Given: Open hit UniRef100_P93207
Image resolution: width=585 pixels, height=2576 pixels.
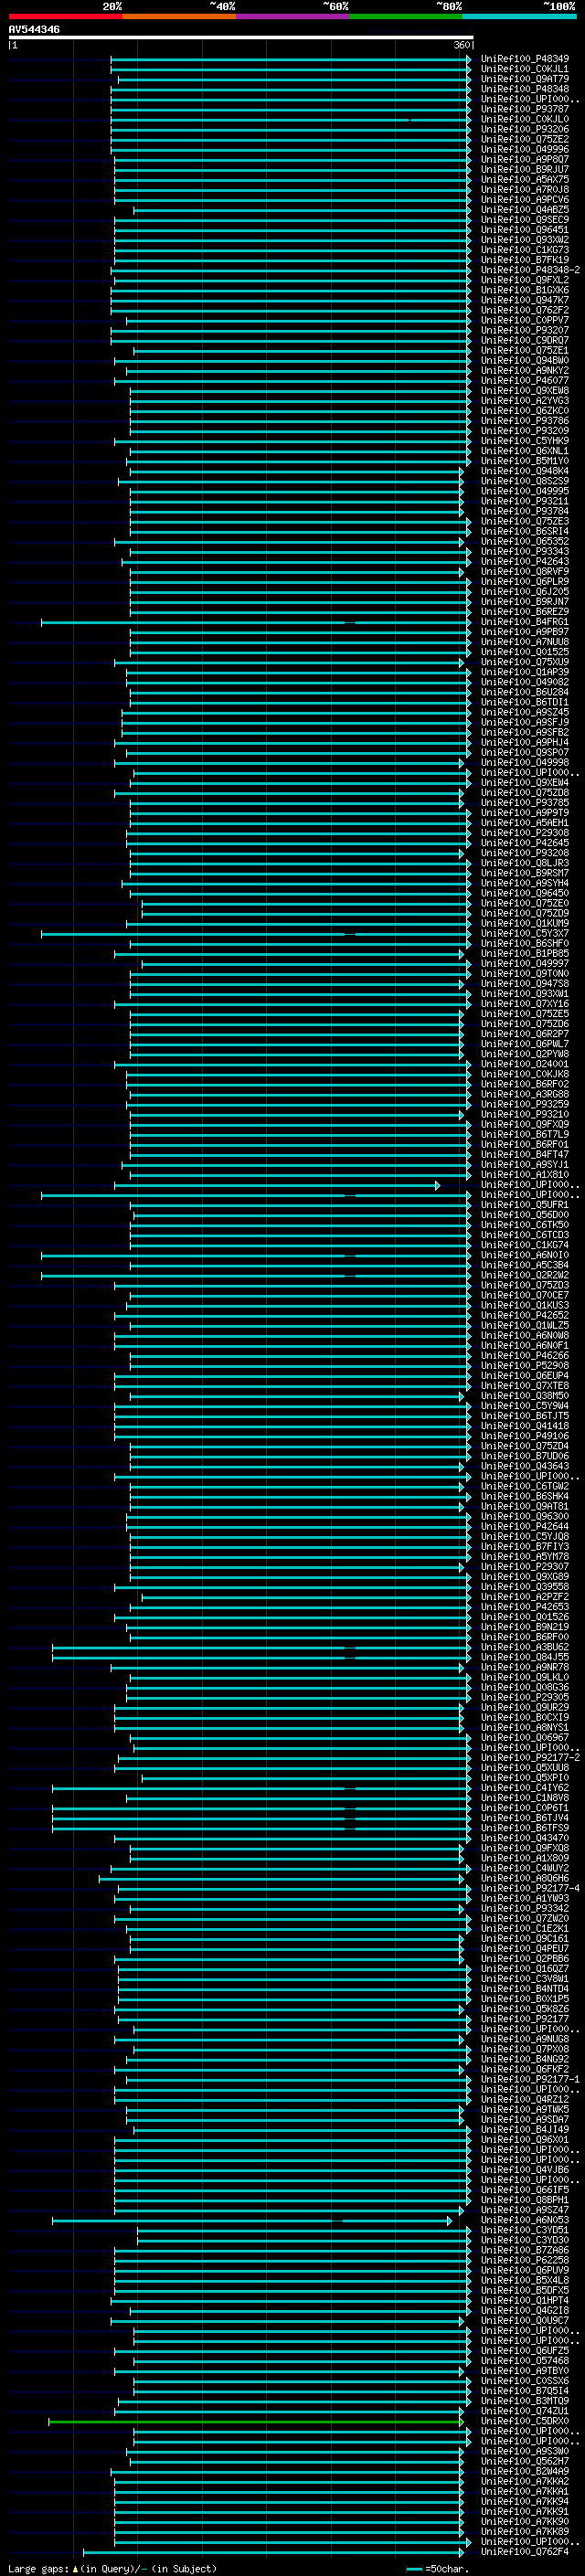Looking at the screenshot, I should [525, 330].
